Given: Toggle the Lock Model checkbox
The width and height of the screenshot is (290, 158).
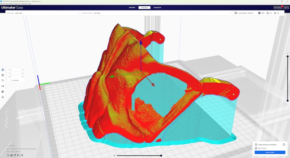Looking at the screenshot, I should [x=11, y=80].
